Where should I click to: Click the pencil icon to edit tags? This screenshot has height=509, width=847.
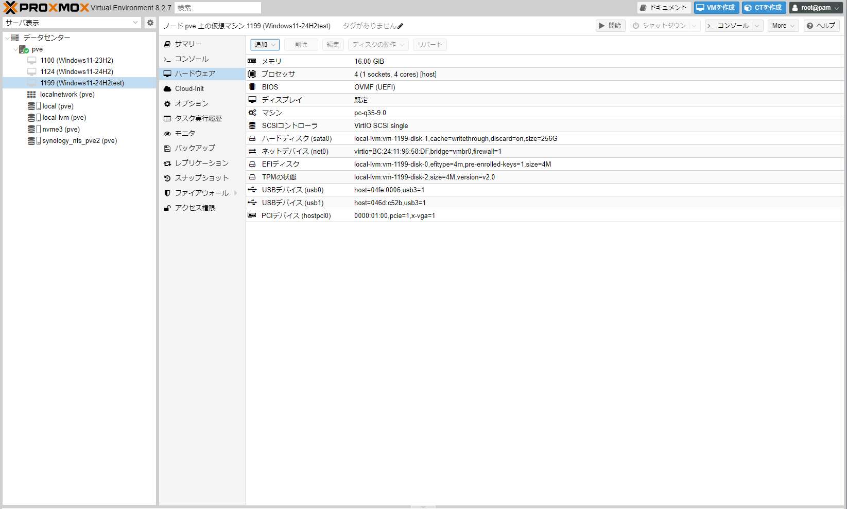coord(401,26)
